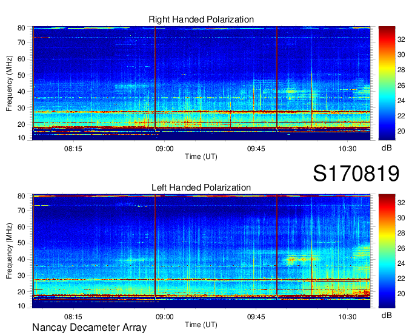The height and width of the screenshot is (335, 412).
Task: Select "Frequency (MHz)" label of Right Handed plot
Action: [x=9, y=83]
